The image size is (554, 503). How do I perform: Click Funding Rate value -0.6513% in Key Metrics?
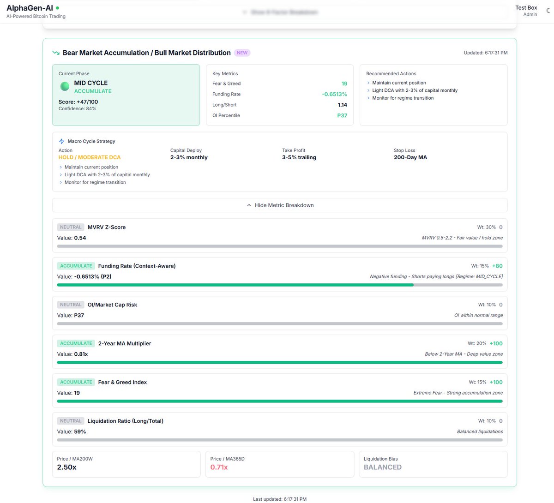(x=335, y=94)
